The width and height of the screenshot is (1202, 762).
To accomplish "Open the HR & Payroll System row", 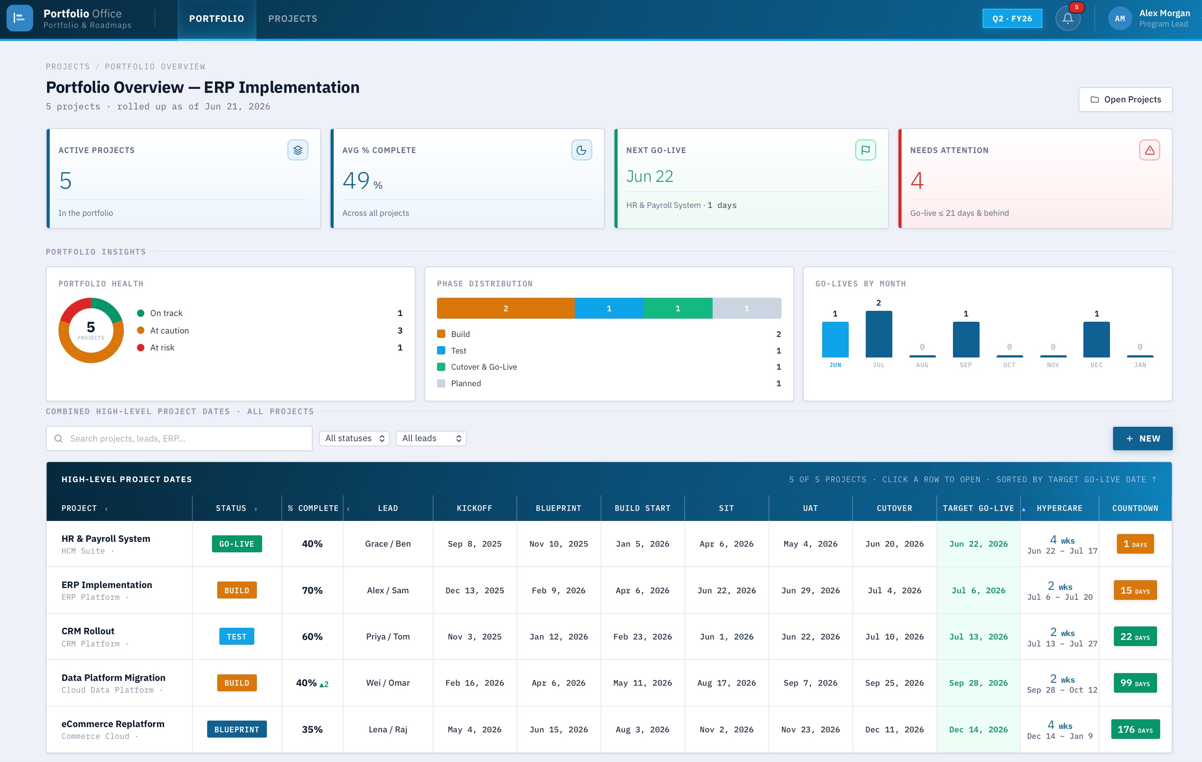I will [609, 544].
